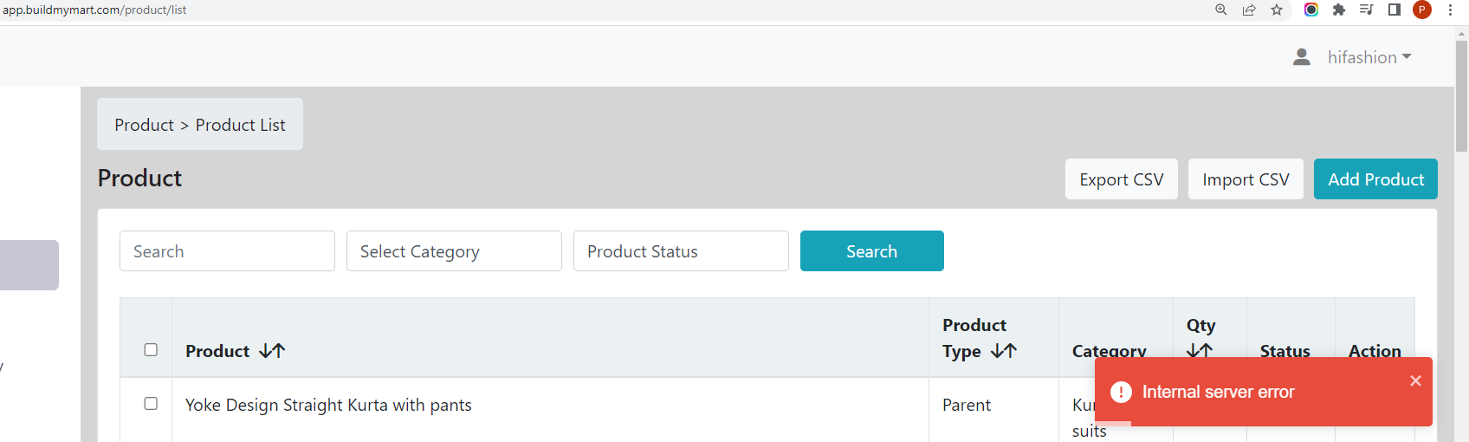Click the user silhouette icon beside hifashion
Image resolution: width=1469 pixels, height=442 pixels.
[x=1301, y=57]
